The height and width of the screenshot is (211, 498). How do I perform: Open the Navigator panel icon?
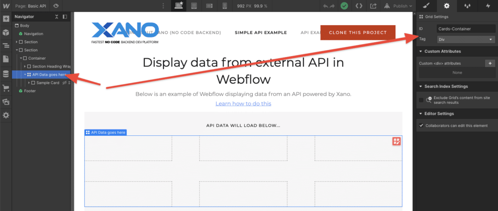point(6,46)
